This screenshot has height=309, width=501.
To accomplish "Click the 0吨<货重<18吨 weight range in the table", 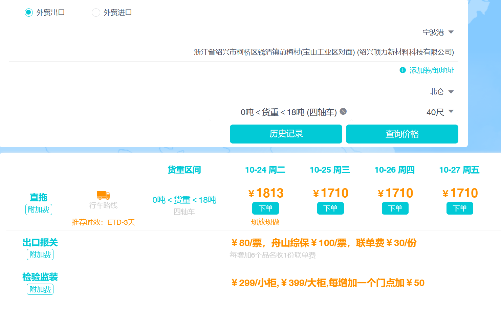I will pyautogui.click(x=184, y=200).
